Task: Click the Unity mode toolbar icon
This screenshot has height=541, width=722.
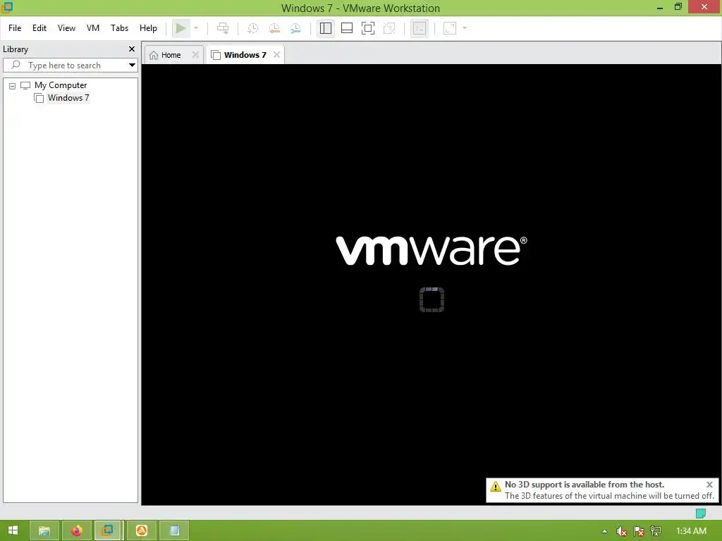Action: (389, 28)
